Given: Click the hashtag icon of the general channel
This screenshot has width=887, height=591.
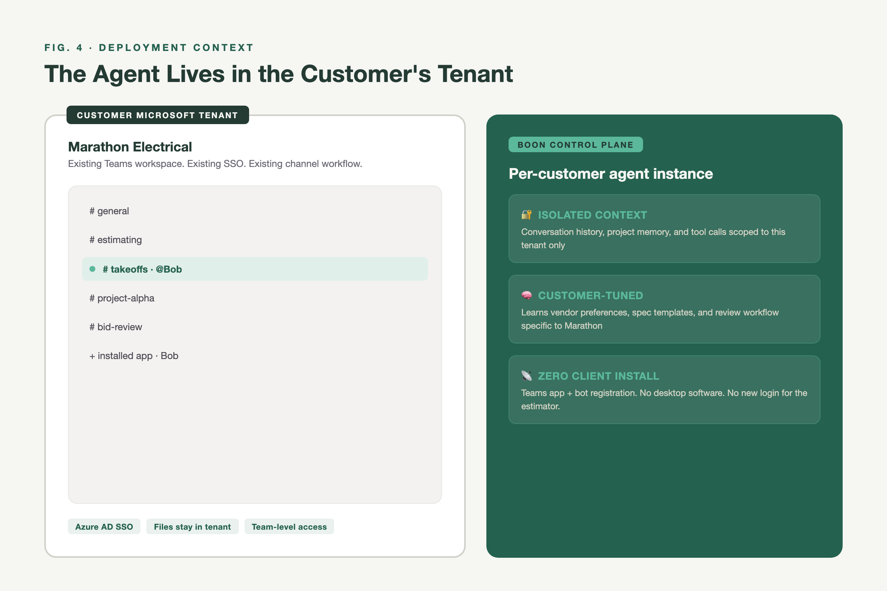Looking at the screenshot, I should 92,211.
